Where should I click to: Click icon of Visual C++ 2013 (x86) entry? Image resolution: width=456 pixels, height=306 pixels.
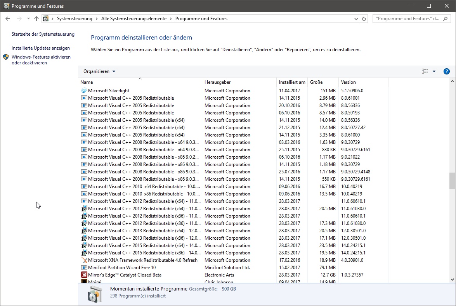click(84, 238)
